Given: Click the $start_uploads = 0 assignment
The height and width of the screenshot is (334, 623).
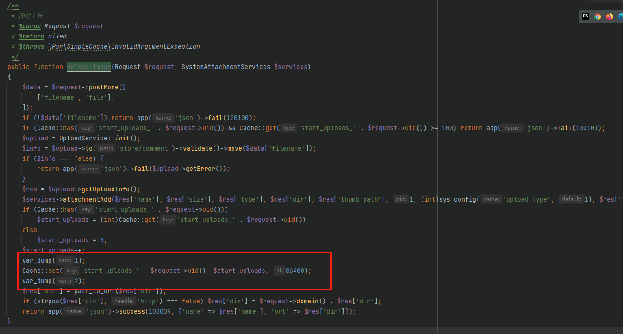Looking at the screenshot, I should (72, 240).
